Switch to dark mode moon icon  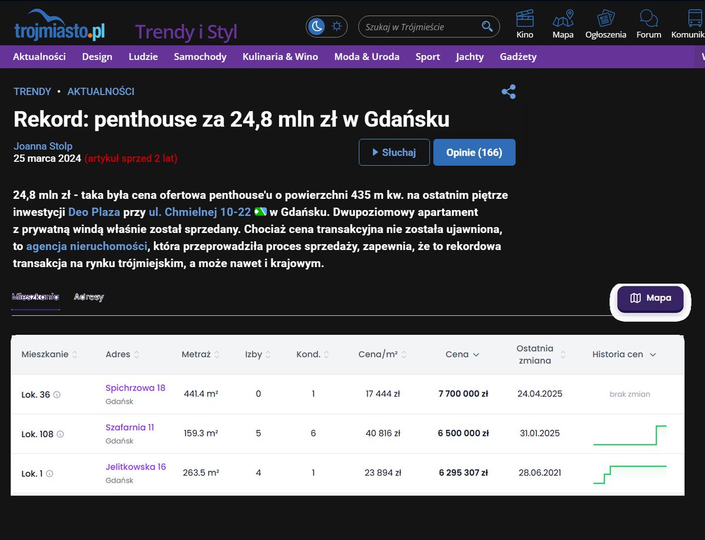317,26
